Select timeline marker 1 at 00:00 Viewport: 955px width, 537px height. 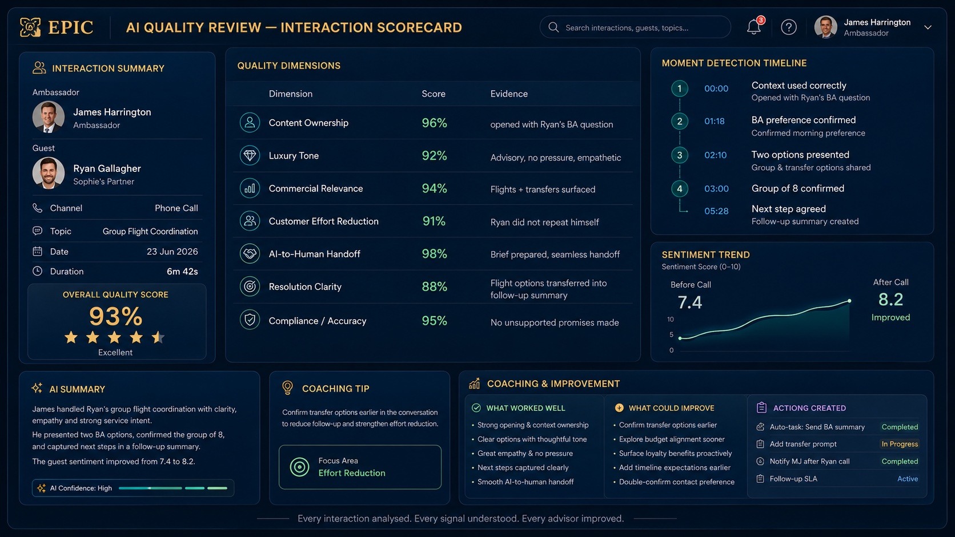click(680, 88)
